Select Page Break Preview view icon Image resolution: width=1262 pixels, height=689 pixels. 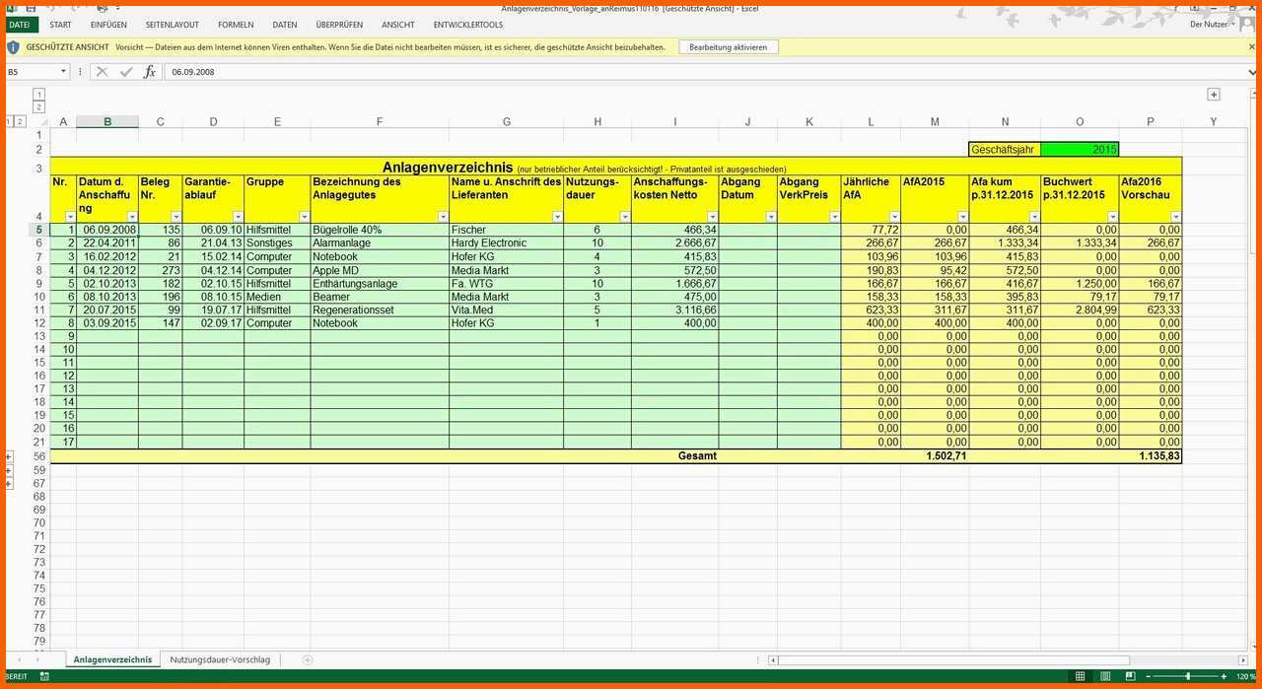[1131, 676]
